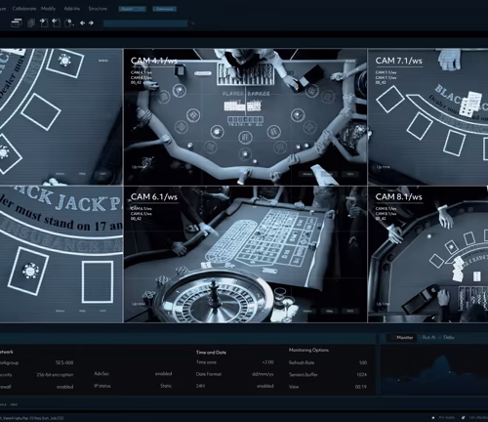Switch to the Monitor tab
The width and height of the screenshot is (488, 422).
pyautogui.click(x=402, y=338)
